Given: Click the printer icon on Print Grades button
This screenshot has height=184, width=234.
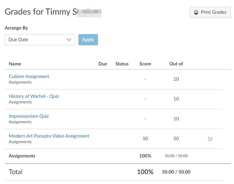Looking at the screenshot, I should click(196, 12).
